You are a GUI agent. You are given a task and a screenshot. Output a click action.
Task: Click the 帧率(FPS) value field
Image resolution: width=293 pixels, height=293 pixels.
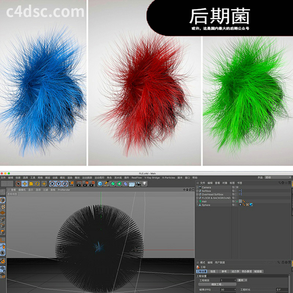(x=228, y=290)
